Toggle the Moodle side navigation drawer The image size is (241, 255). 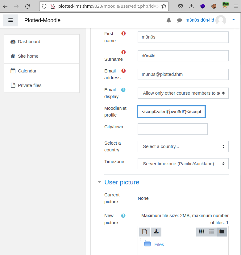pos(10,20)
